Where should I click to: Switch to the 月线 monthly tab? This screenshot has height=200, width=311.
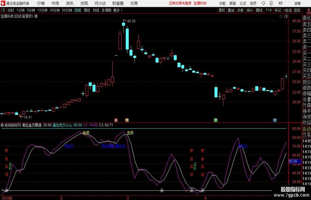coord(96,10)
